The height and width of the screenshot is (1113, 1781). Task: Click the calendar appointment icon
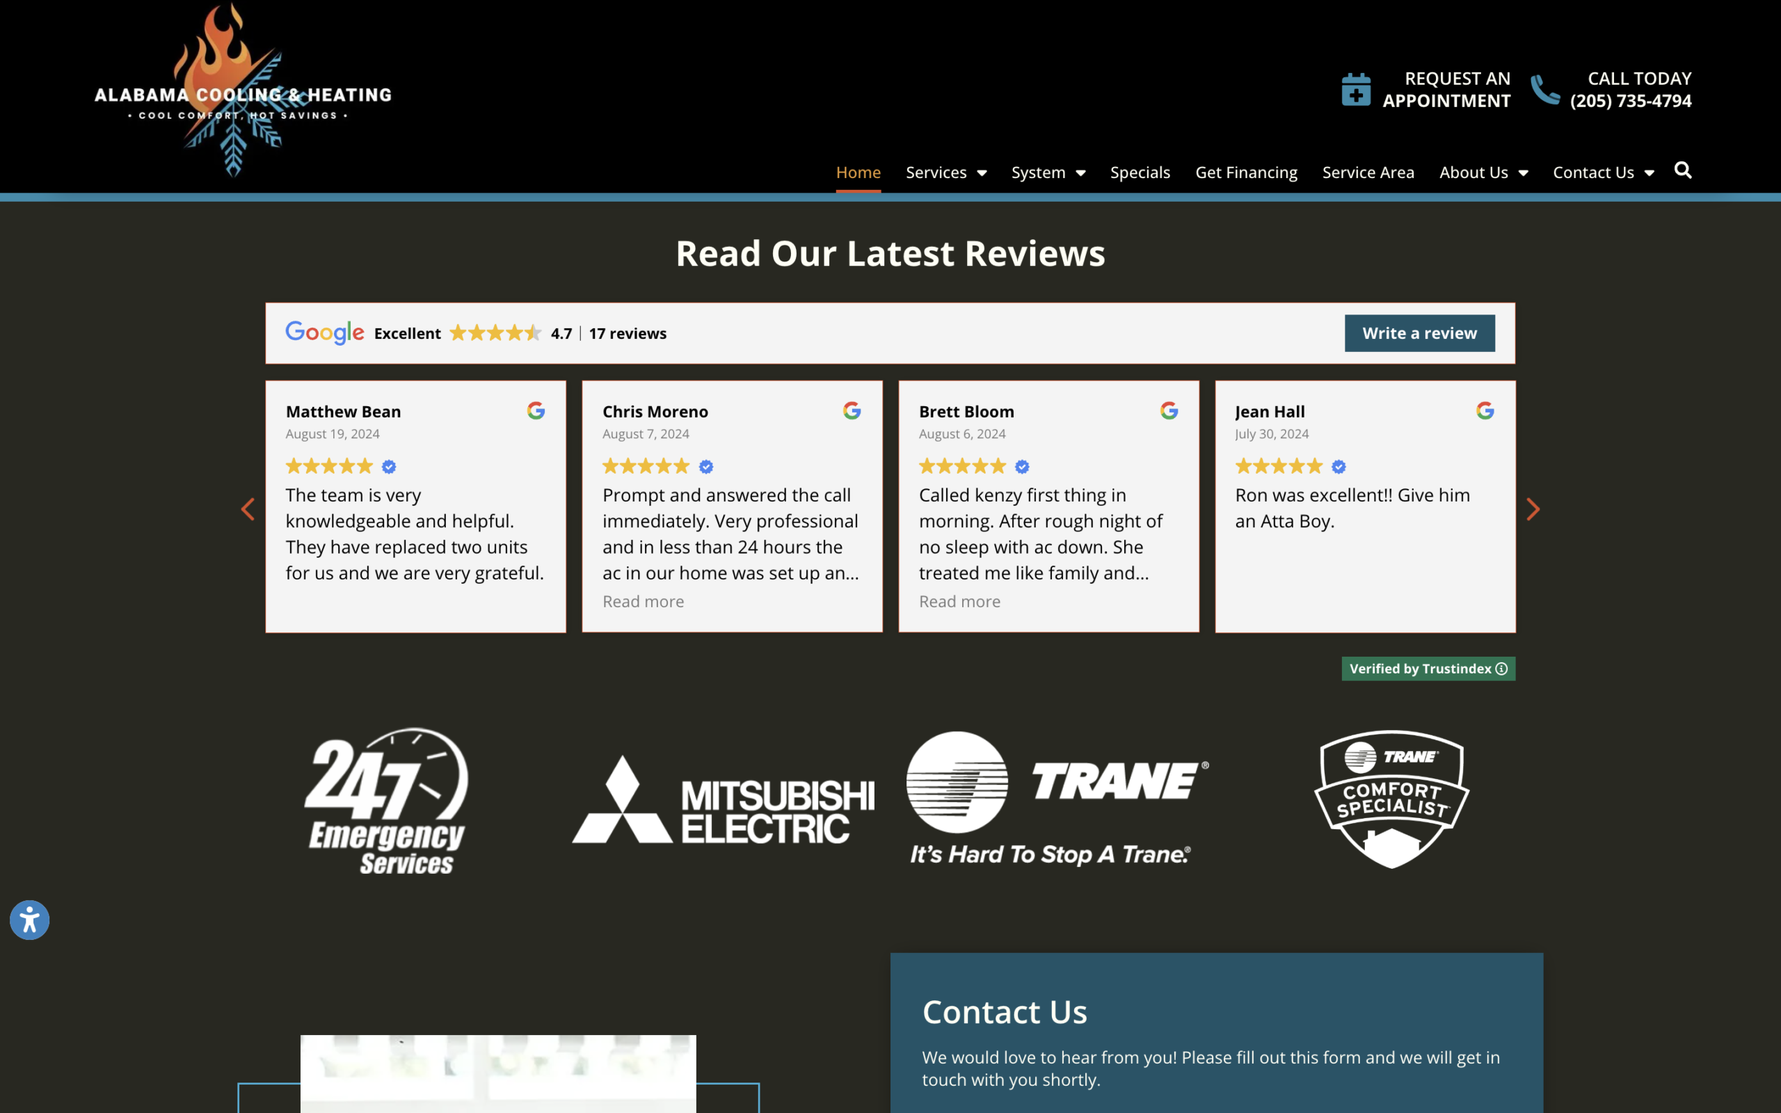click(1356, 90)
